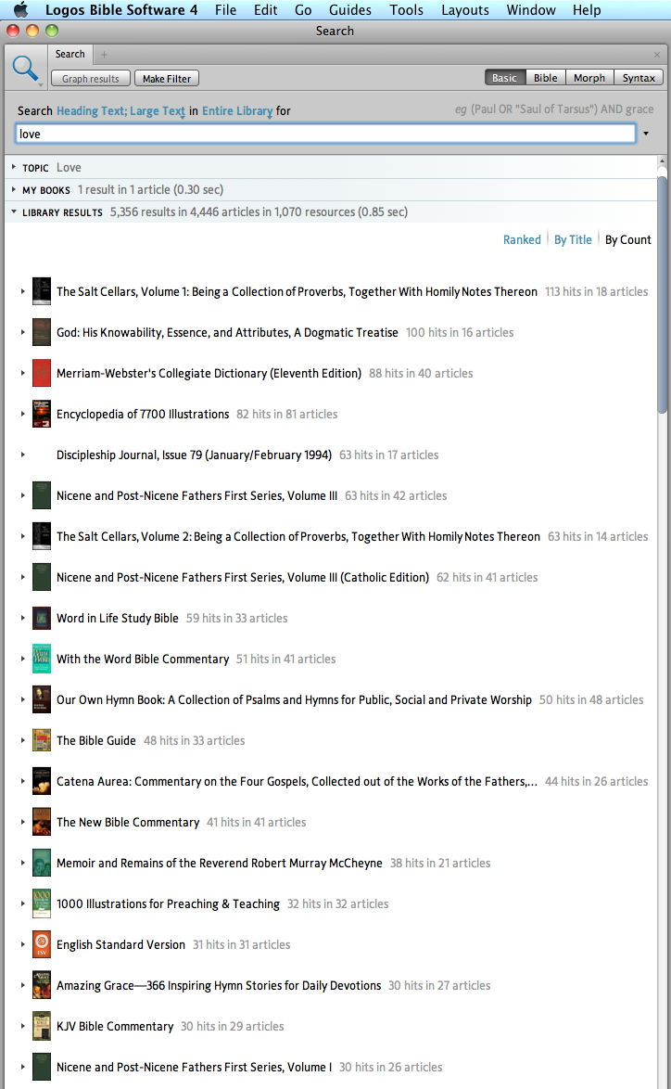Click the Our Own Hymn Book cover icon
Viewport: 671px width, 1089px height.
tap(42, 700)
